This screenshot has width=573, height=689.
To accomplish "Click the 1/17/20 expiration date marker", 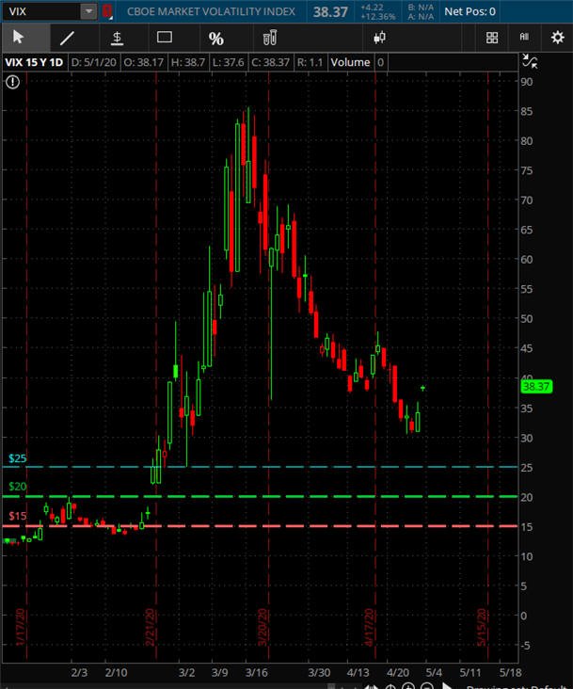I will coord(20,627).
